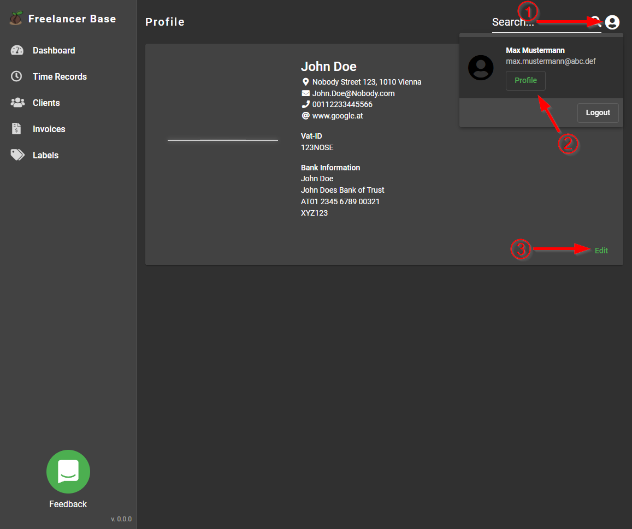Click the Max Mustermann name in popup
Screen dimensions: 632x529
(x=535, y=50)
